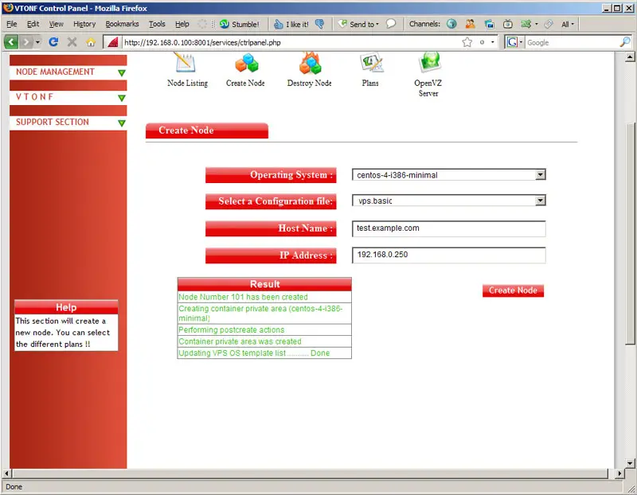
Task: Open the File menu
Action: (x=12, y=25)
